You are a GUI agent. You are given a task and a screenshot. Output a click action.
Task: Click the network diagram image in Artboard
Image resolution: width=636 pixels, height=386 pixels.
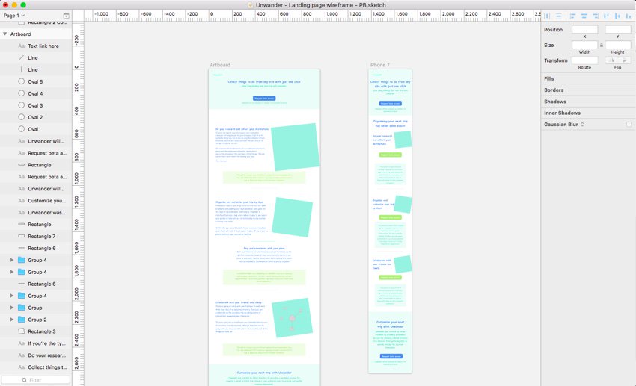point(292,317)
